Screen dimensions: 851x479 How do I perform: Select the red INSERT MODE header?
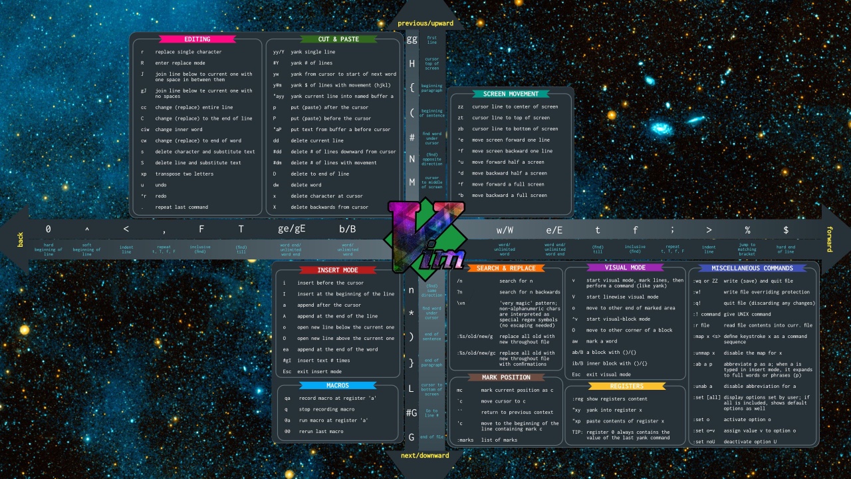338,270
